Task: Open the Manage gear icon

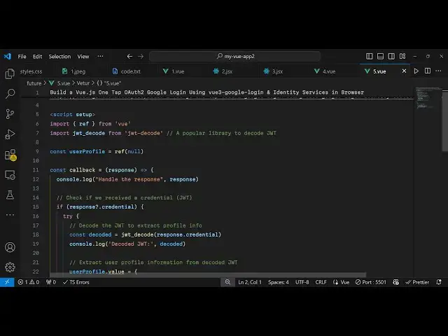Action: click(x=10, y=267)
